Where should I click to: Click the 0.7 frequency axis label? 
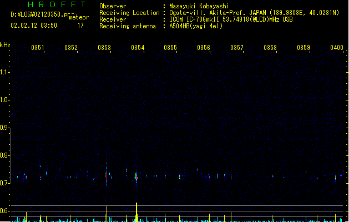pos(4,183)
